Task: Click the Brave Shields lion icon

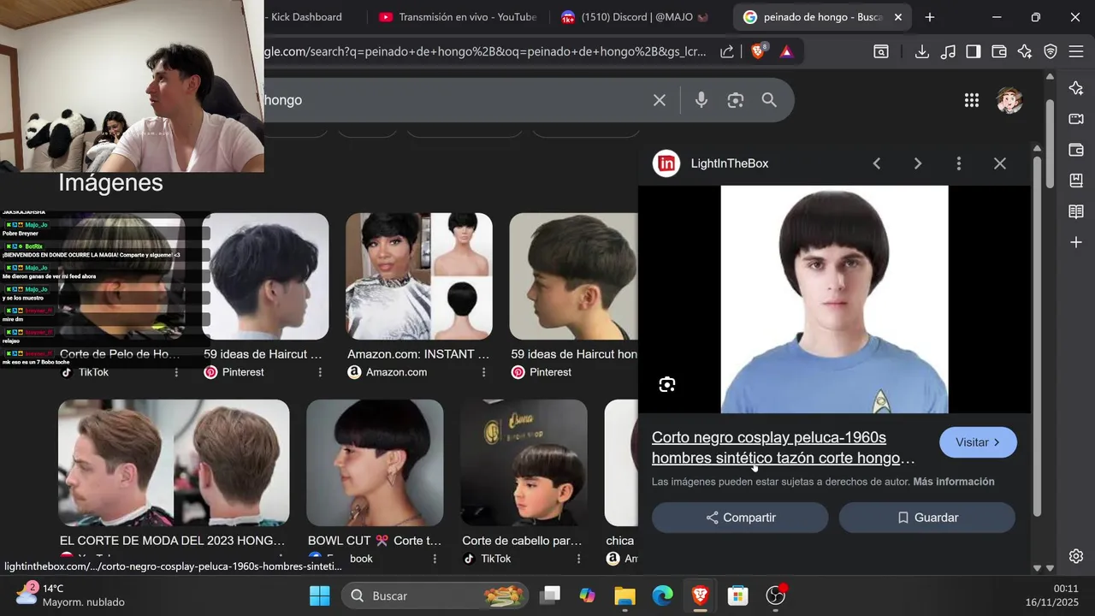Action: [758, 51]
